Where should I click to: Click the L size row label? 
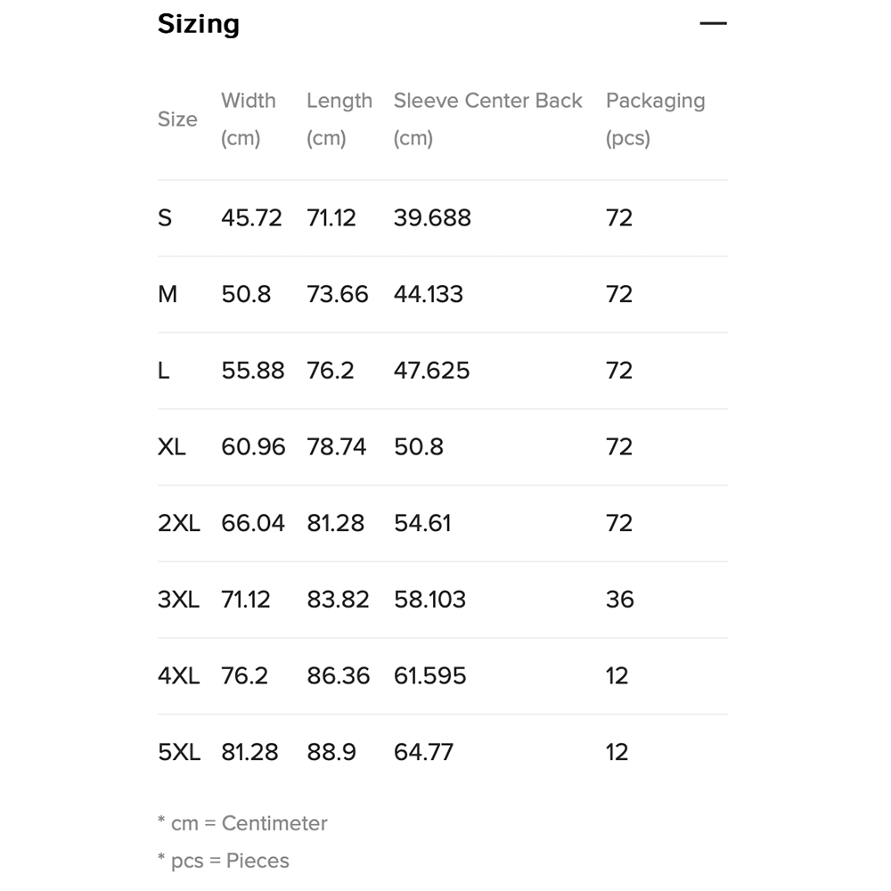pos(164,371)
